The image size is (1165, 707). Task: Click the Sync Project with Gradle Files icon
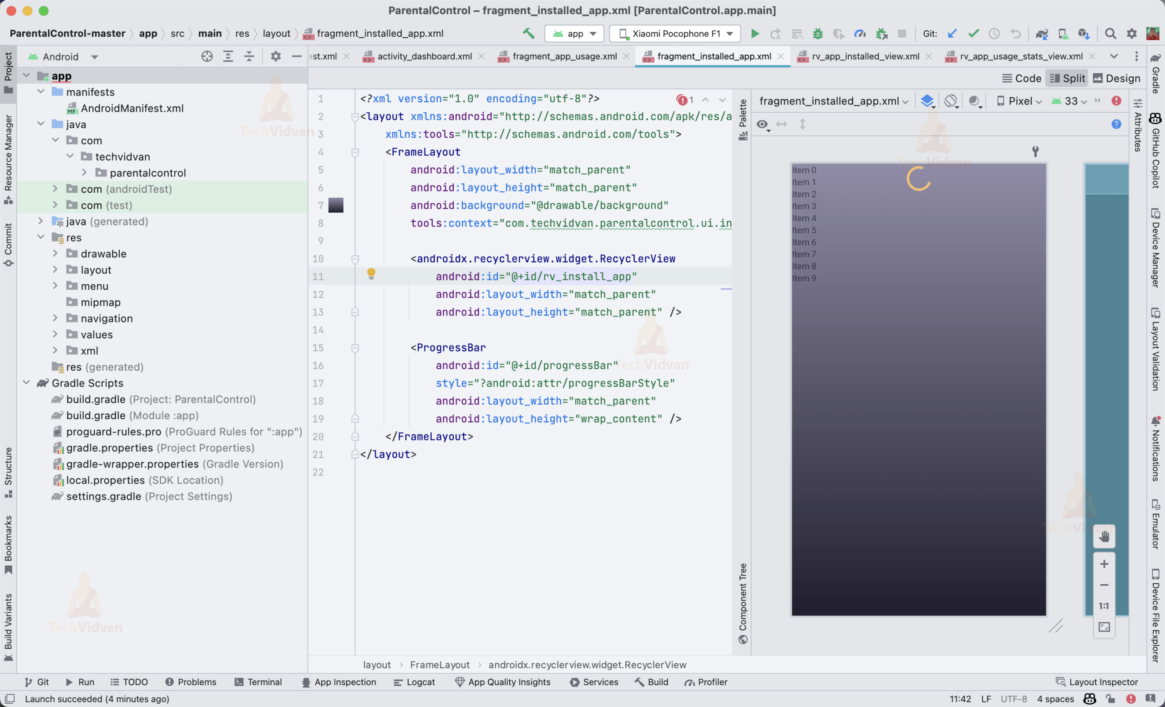[1042, 34]
